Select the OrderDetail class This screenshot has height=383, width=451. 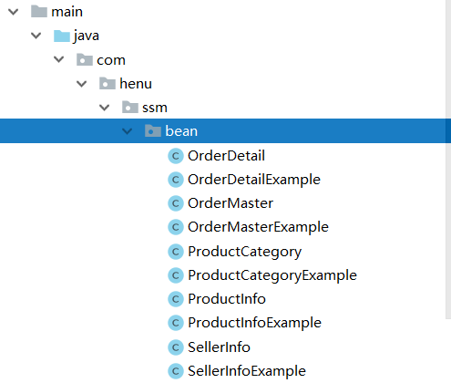[x=226, y=156]
